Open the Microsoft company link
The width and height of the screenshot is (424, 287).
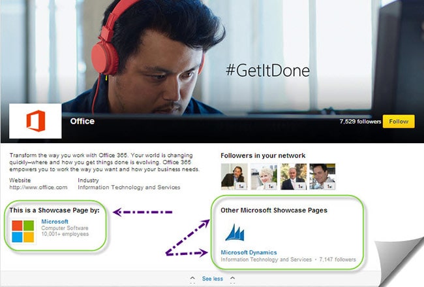pyautogui.click(x=55, y=222)
